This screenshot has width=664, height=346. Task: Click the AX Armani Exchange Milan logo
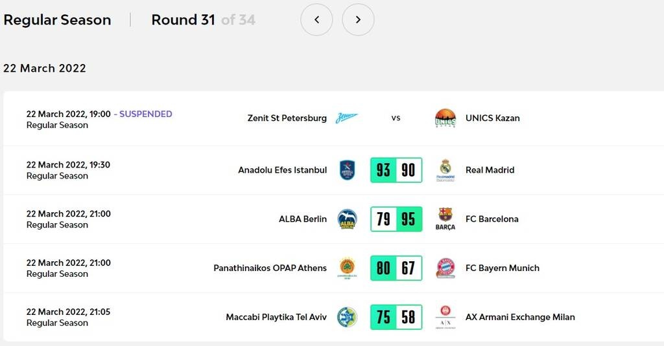(x=445, y=317)
